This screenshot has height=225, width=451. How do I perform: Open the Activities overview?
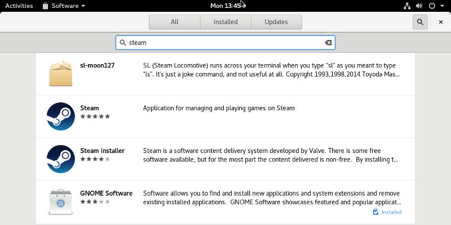click(x=19, y=6)
